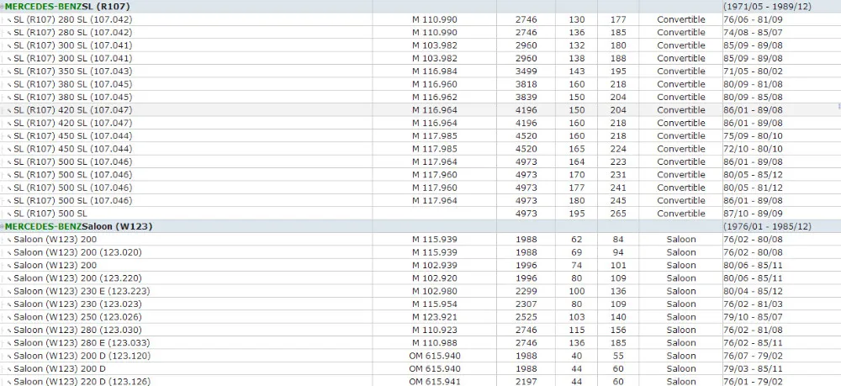Viewport: 841px width, 386px height.
Task: Select the Saloon (W123) 200 (123.020) row
Action: coord(420,252)
